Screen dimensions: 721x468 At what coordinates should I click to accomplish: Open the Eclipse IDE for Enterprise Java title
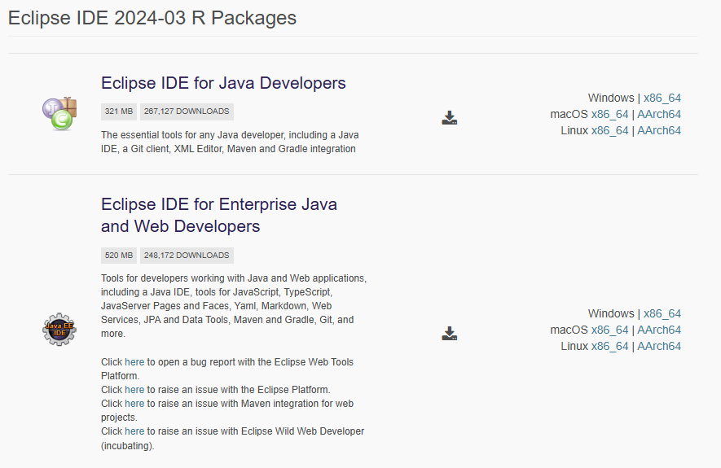(219, 216)
